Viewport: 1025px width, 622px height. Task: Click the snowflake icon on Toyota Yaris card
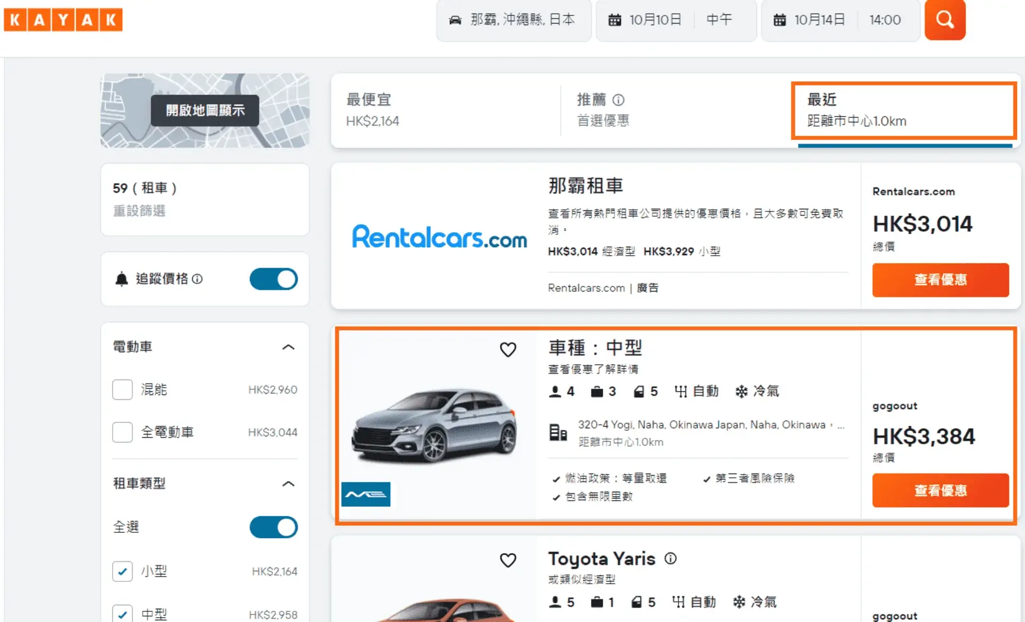pyautogui.click(x=739, y=602)
